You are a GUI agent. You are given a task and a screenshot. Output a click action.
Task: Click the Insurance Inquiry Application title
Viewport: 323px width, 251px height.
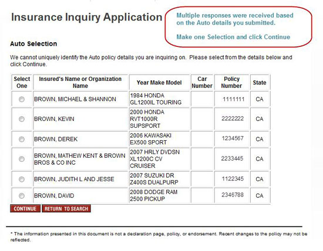coord(87,17)
